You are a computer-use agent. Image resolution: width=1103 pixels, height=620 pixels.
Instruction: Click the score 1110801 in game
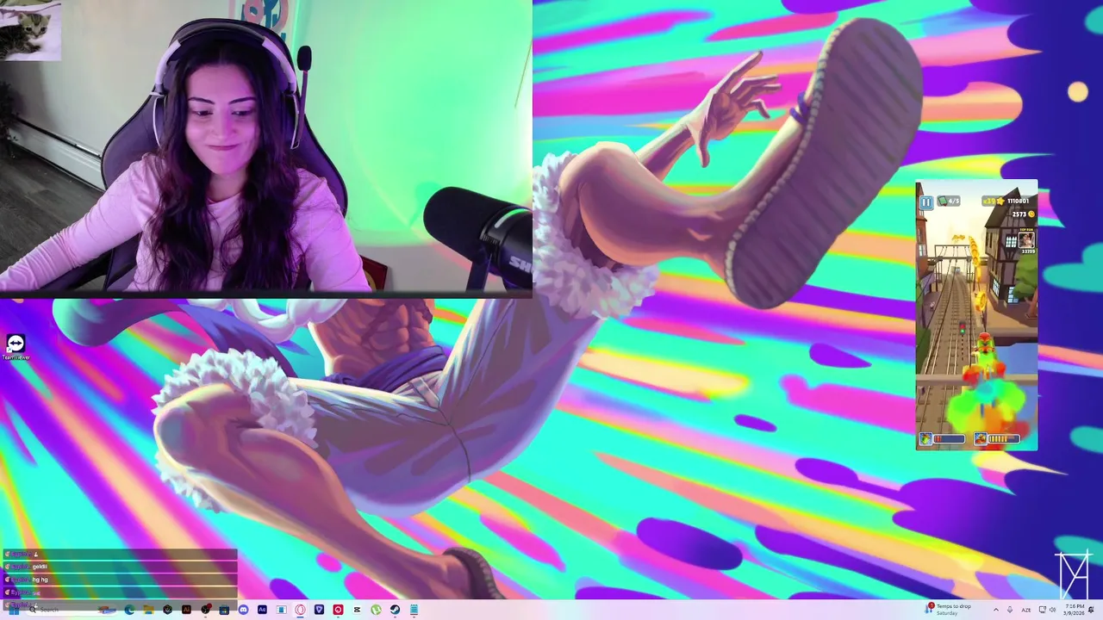[x=1018, y=201]
